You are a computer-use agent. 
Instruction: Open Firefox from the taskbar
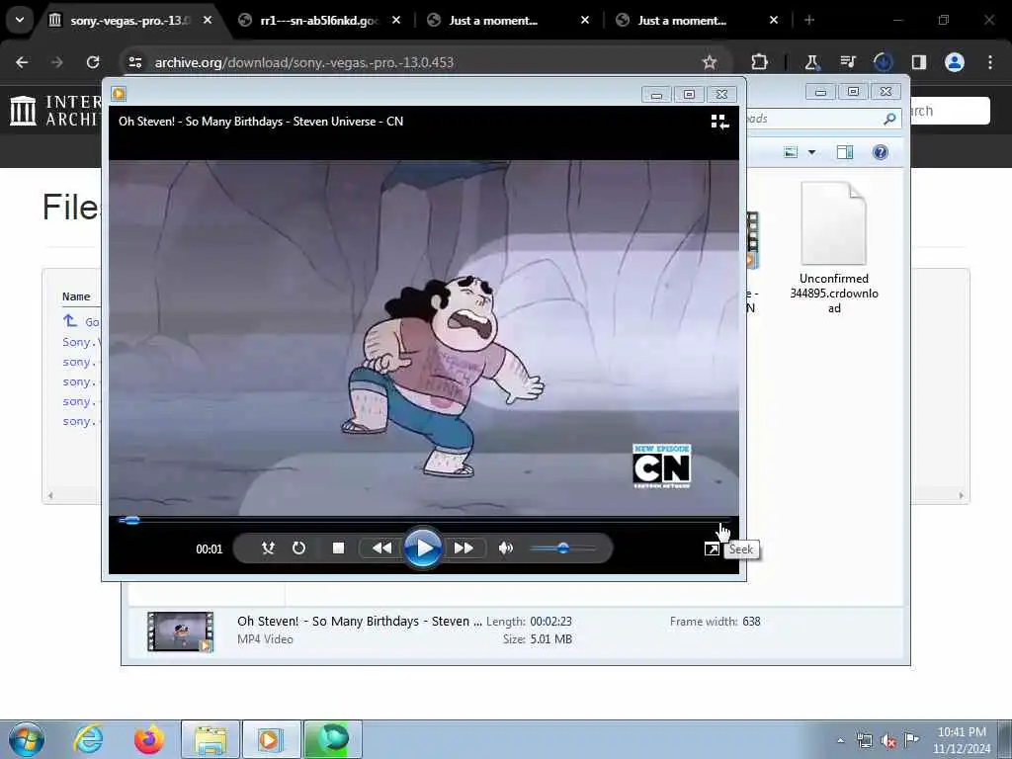pos(149,739)
